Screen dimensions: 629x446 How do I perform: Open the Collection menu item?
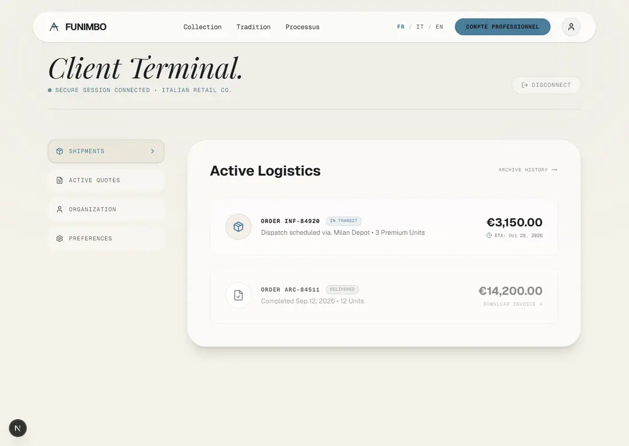tap(202, 27)
